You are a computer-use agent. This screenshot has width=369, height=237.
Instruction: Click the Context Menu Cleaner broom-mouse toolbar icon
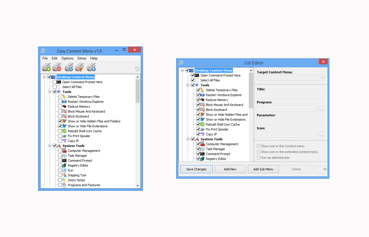79,67
